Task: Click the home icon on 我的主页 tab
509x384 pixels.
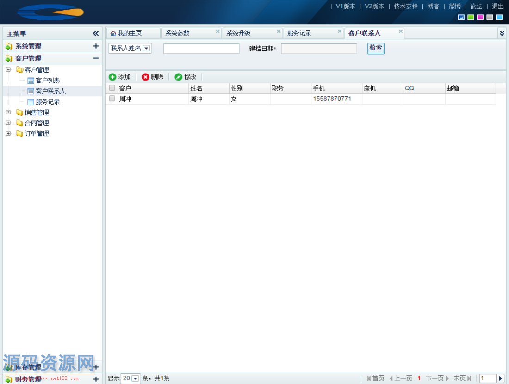Action: point(114,32)
